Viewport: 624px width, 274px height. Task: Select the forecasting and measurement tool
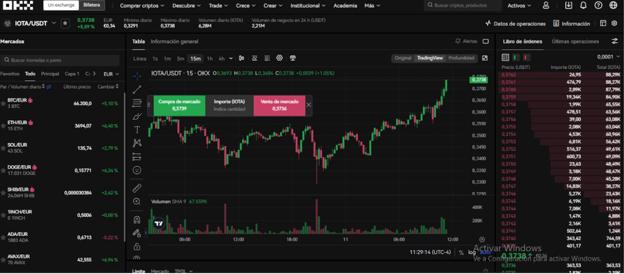pyautogui.click(x=137, y=156)
